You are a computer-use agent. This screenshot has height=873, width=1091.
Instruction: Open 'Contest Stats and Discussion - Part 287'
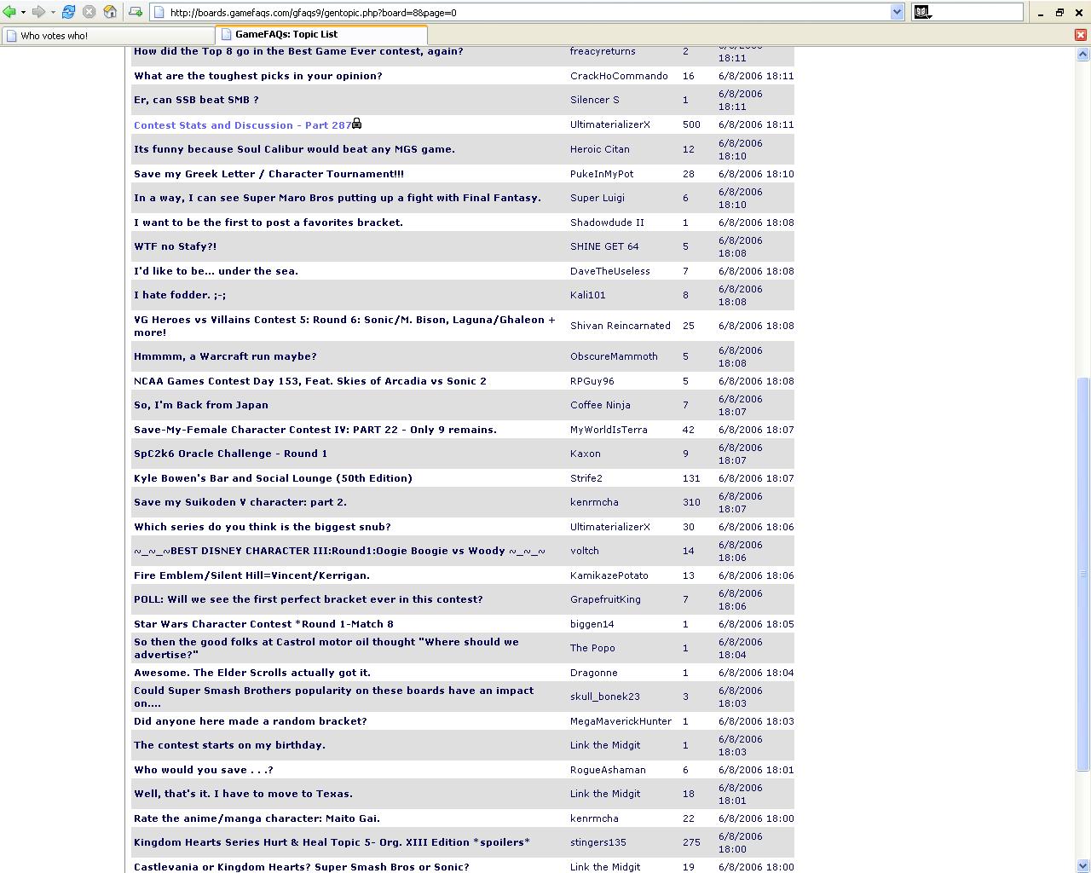pyautogui.click(x=242, y=125)
